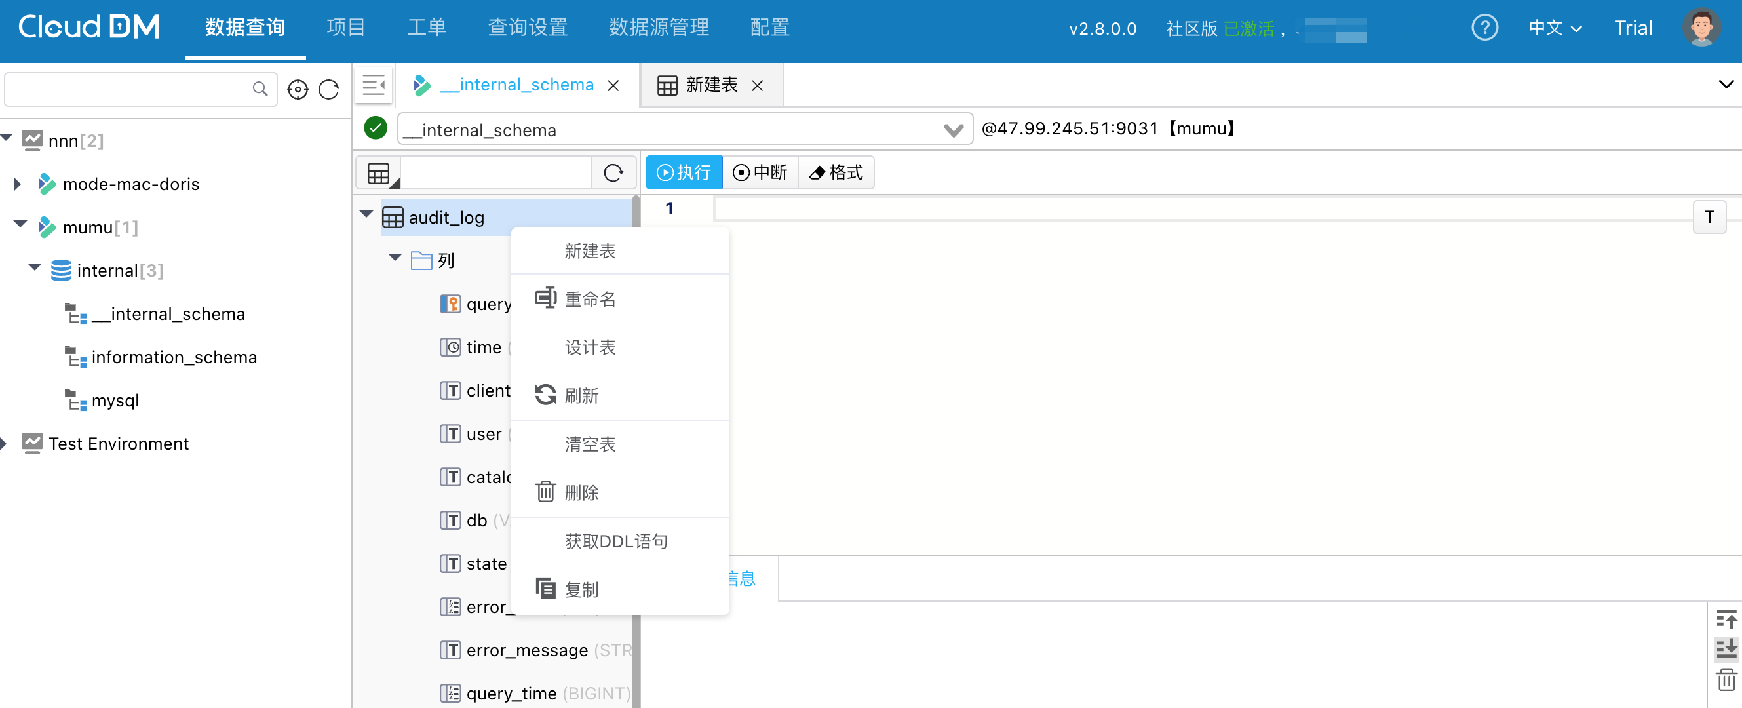Viewport: 1742px width, 708px height.
Task: Click the table list view icon
Action: point(379,173)
